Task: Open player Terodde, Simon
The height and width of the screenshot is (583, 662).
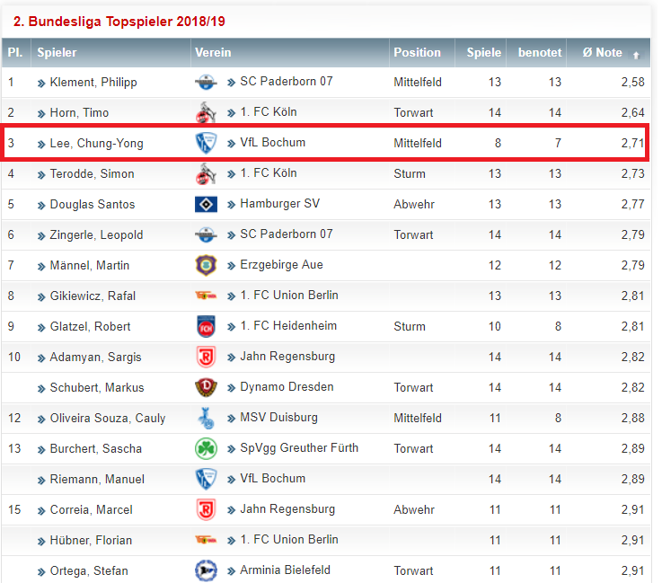Action: click(x=92, y=174)
